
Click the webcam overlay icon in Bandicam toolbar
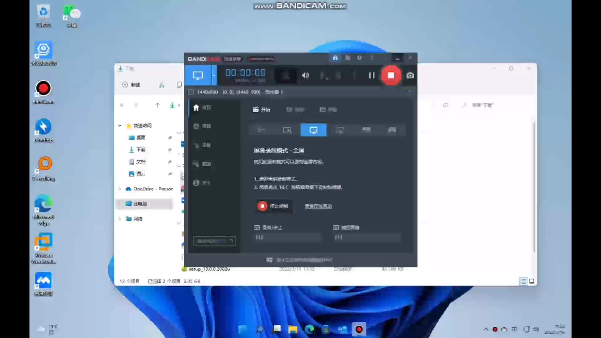(338, 75)
